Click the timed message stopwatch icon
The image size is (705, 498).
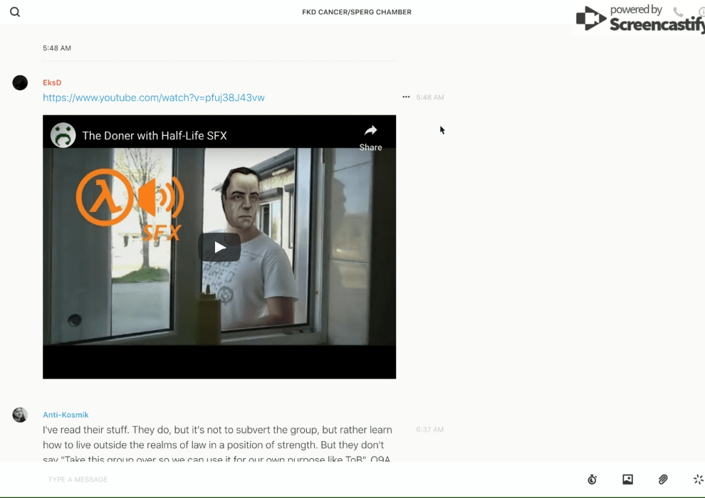click(592, 480)
